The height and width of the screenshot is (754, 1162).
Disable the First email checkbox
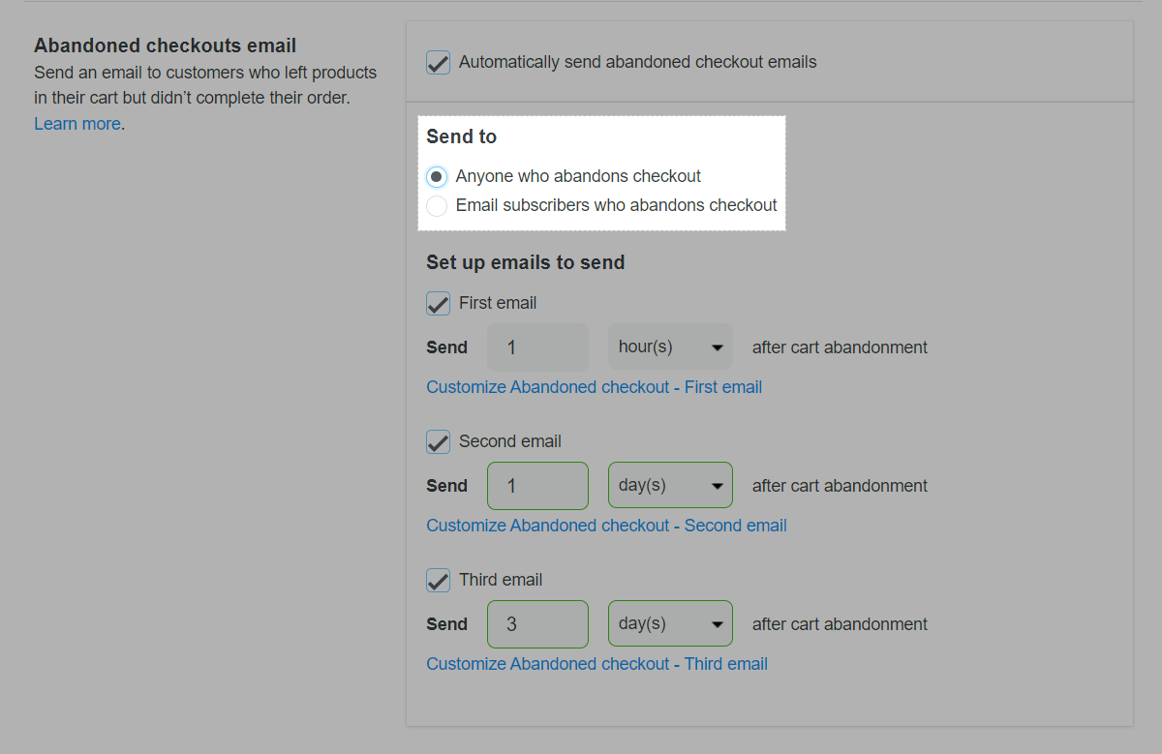click(x=438, y=304)
